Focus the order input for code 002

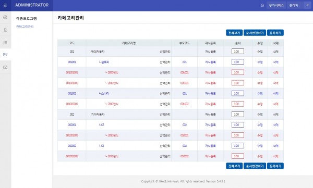click(238, 114)
